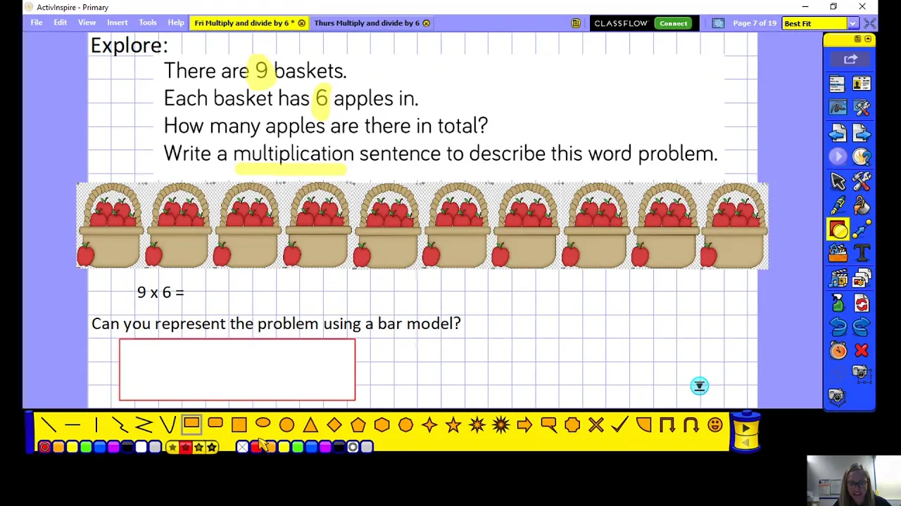Screen dimensions: 901x506
Task: Toggle the Shape tool in toolbox
Action: pyautogui.click(x=837, y=229)
